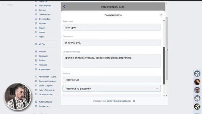The image size is (202, 114).
Task: Open the Messenger icon in sidebar
Action: (36, 6)
